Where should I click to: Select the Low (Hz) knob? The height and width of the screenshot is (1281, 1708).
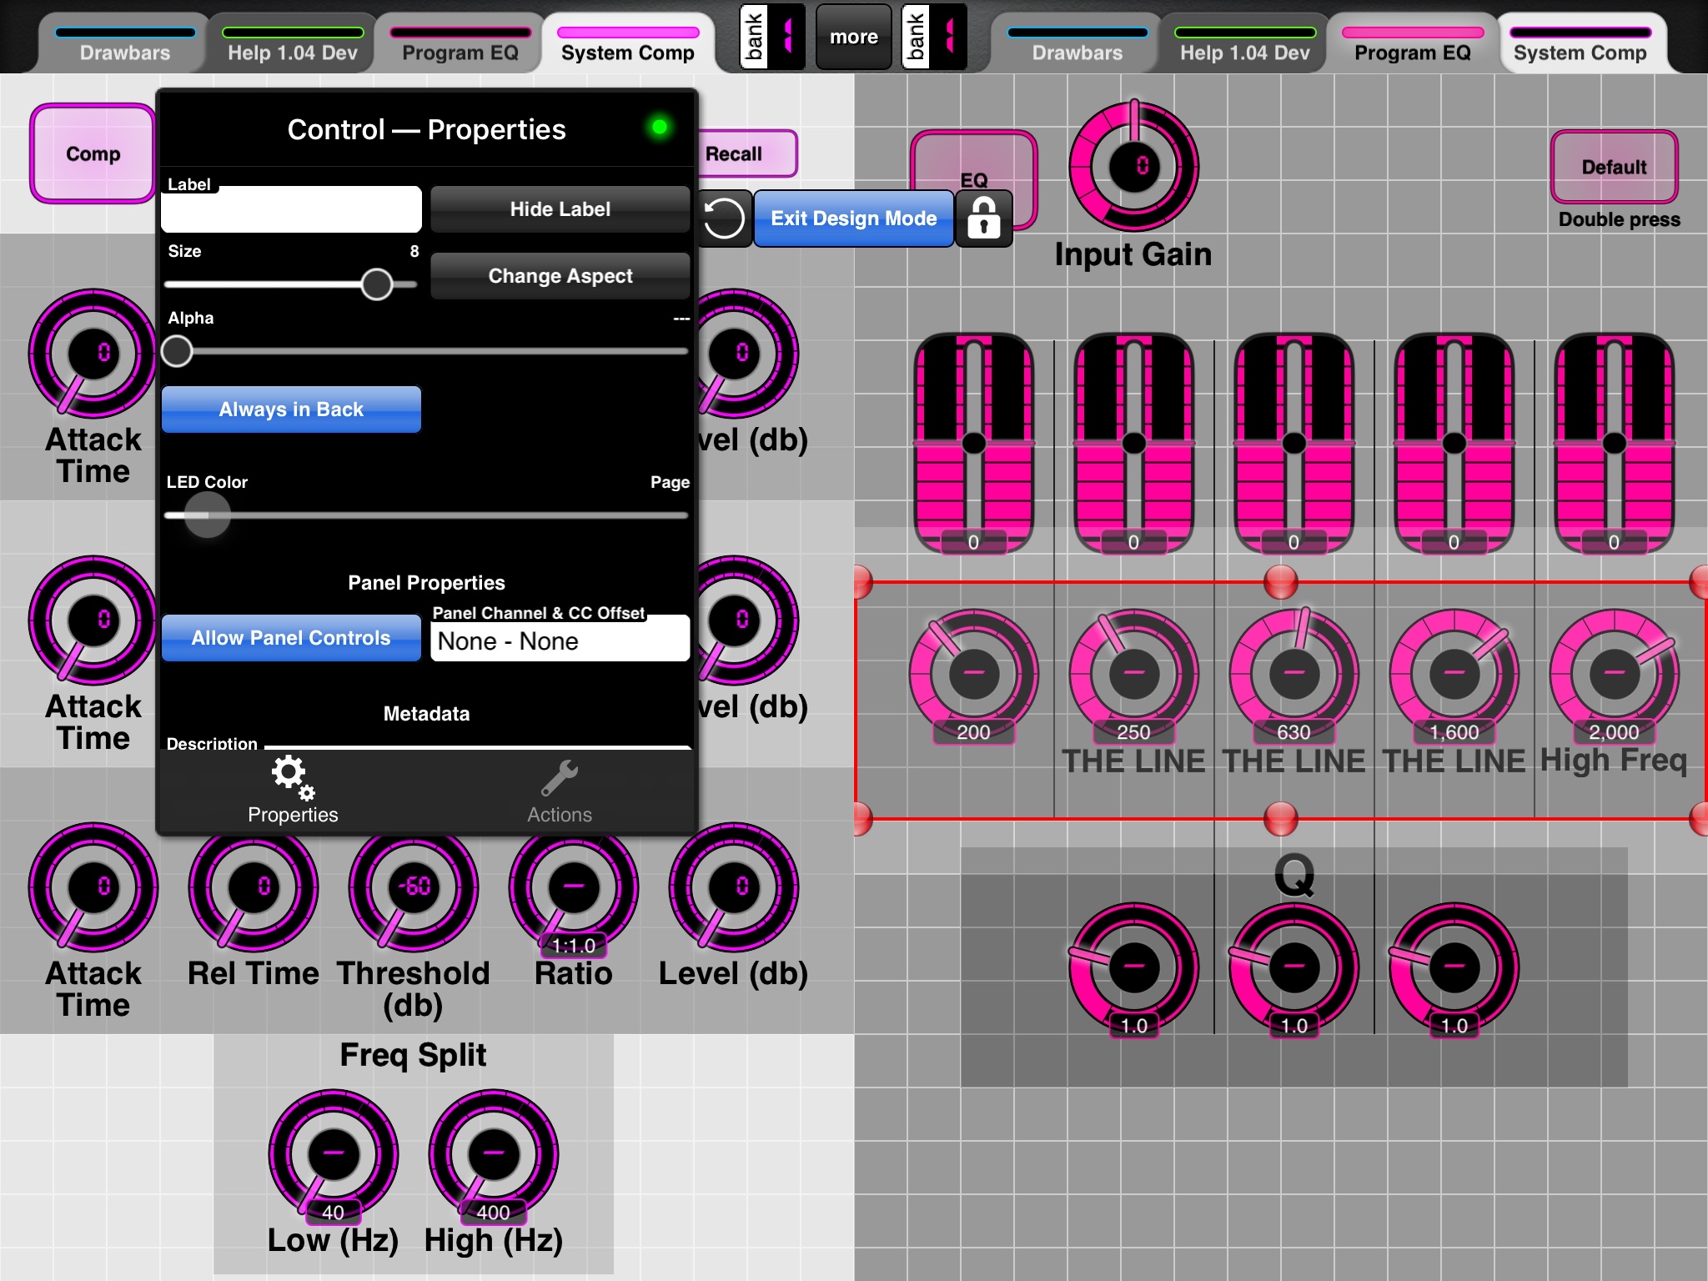[x=334, y=1154]
